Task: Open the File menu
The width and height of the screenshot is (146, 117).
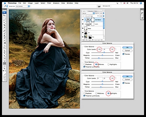Action: (20, 3)
